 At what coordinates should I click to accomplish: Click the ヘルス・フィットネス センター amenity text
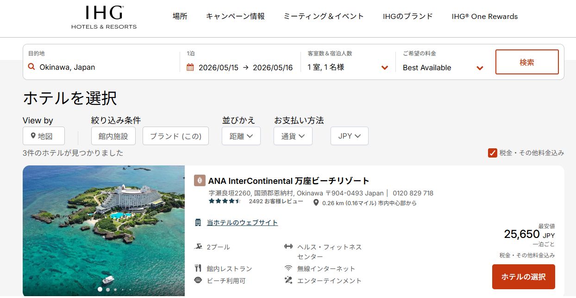tap(330, 252)
